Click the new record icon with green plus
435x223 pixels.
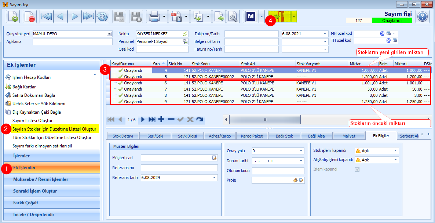coord(12,17)
